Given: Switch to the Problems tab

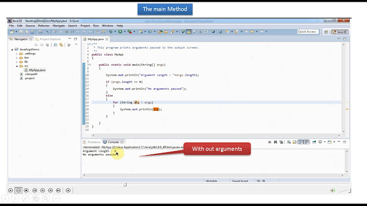Looking at the screenshot, I should click(92, 142).
